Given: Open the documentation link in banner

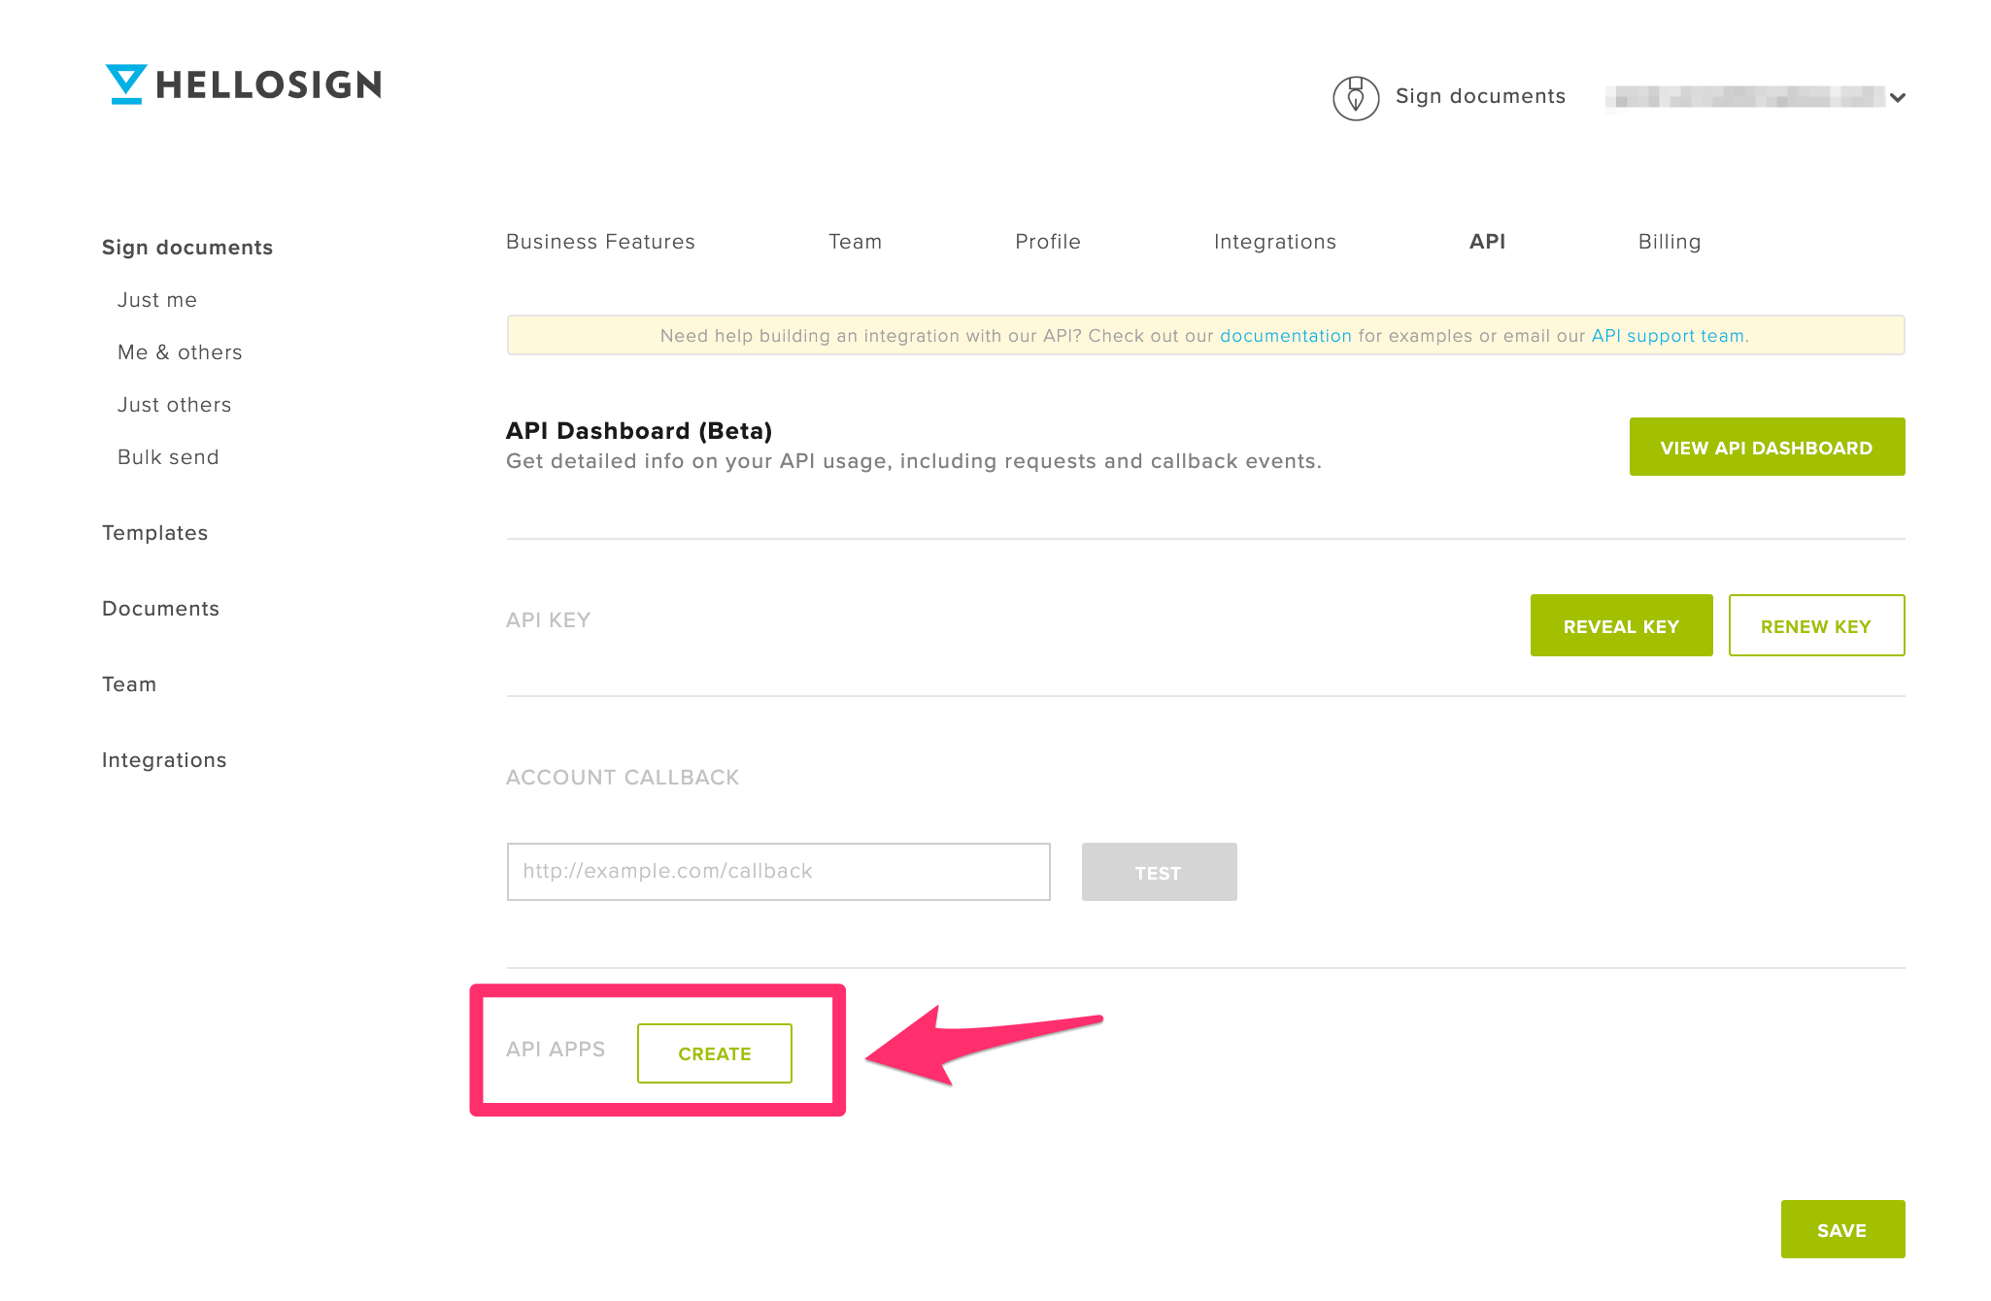Looking at the screenshot, I should [1285, 336].
